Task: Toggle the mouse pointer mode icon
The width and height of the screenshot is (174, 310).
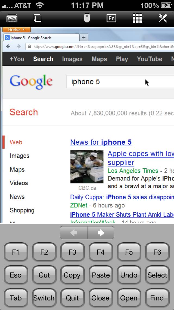Action: (87, 18)
